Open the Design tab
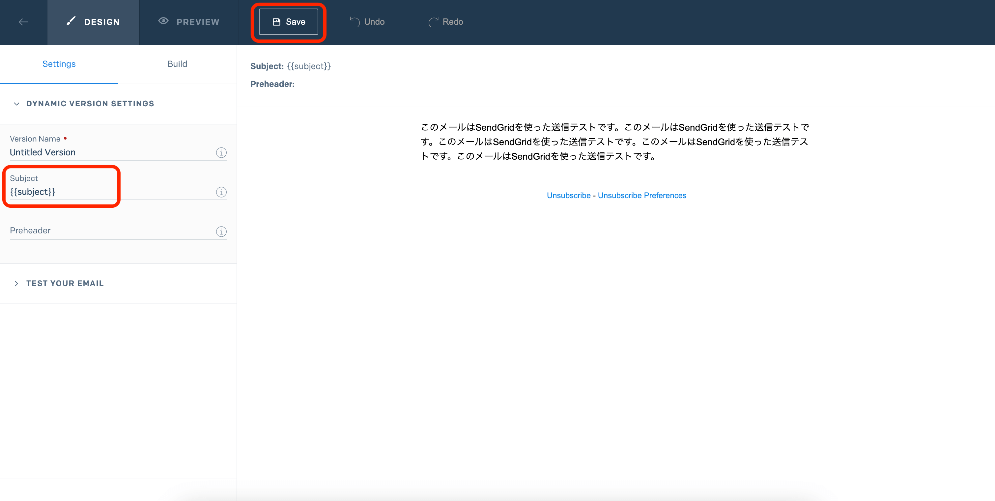The image size is (995, 501). tap(93, 22)
